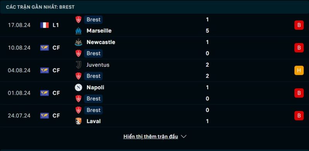309x151 pixels.
Task: Click the Juventus logo icon
Action: click(x=78, y=65)
